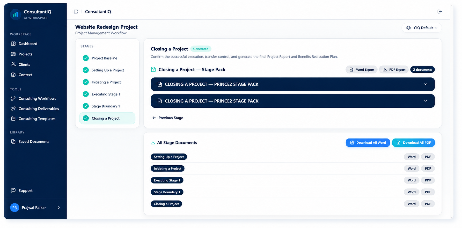The height and width of the screenshot is (228, 462).
Task: Click Download All PDF button
Action: 413,143
